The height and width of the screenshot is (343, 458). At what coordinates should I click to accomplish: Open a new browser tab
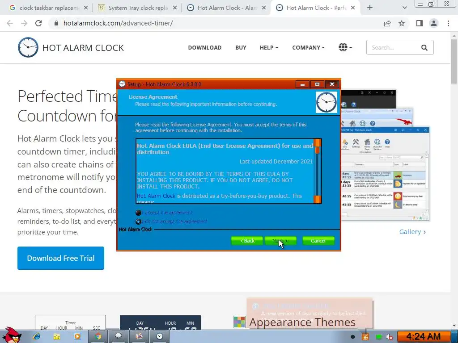click(370, 8)
